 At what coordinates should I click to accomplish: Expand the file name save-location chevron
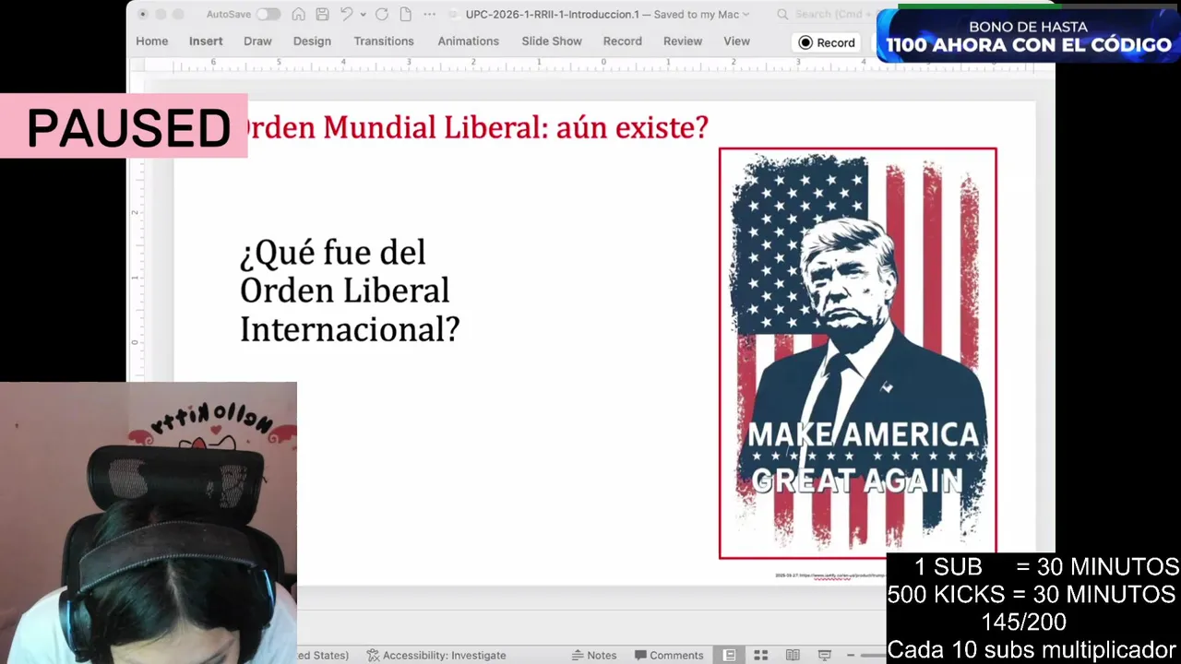(x=746, y=15)
